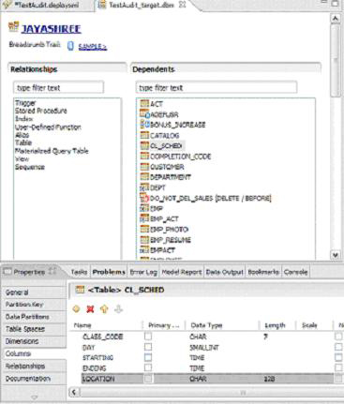Screen dimensions: 344x404
Task: Open the Model Report tab
Action: (x=182, y=272)
